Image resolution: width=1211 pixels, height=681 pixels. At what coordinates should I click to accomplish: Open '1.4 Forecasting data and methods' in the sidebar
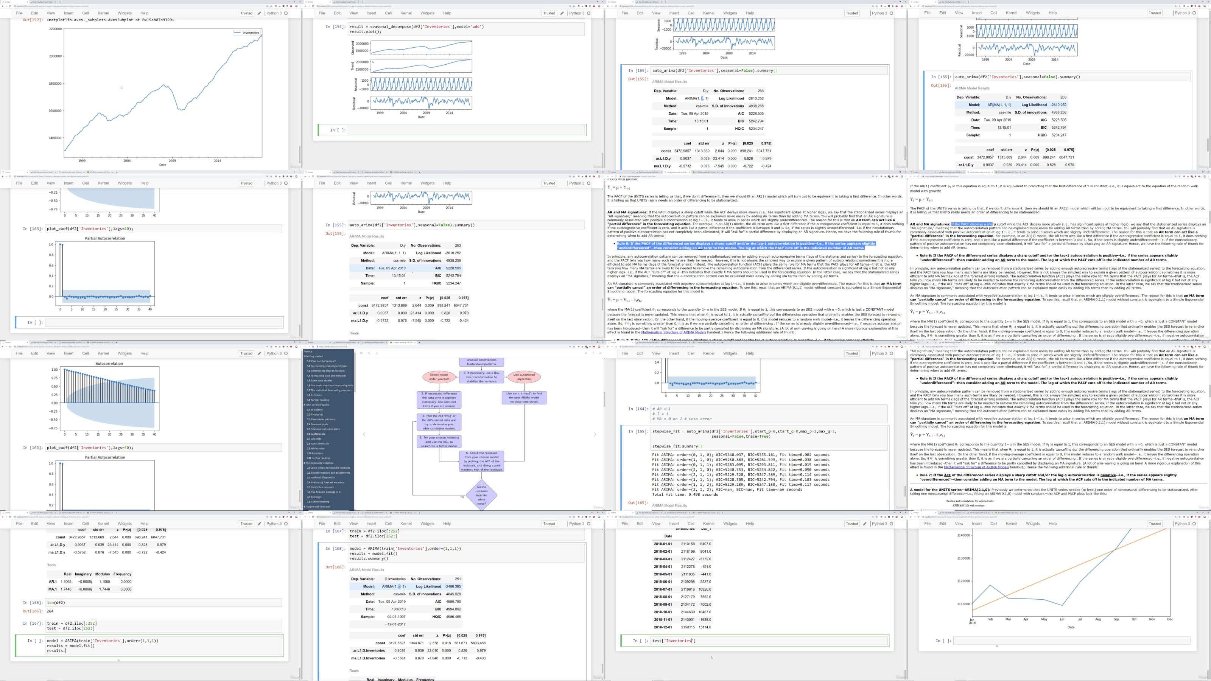pyautogui.click(x=326, y=376)
